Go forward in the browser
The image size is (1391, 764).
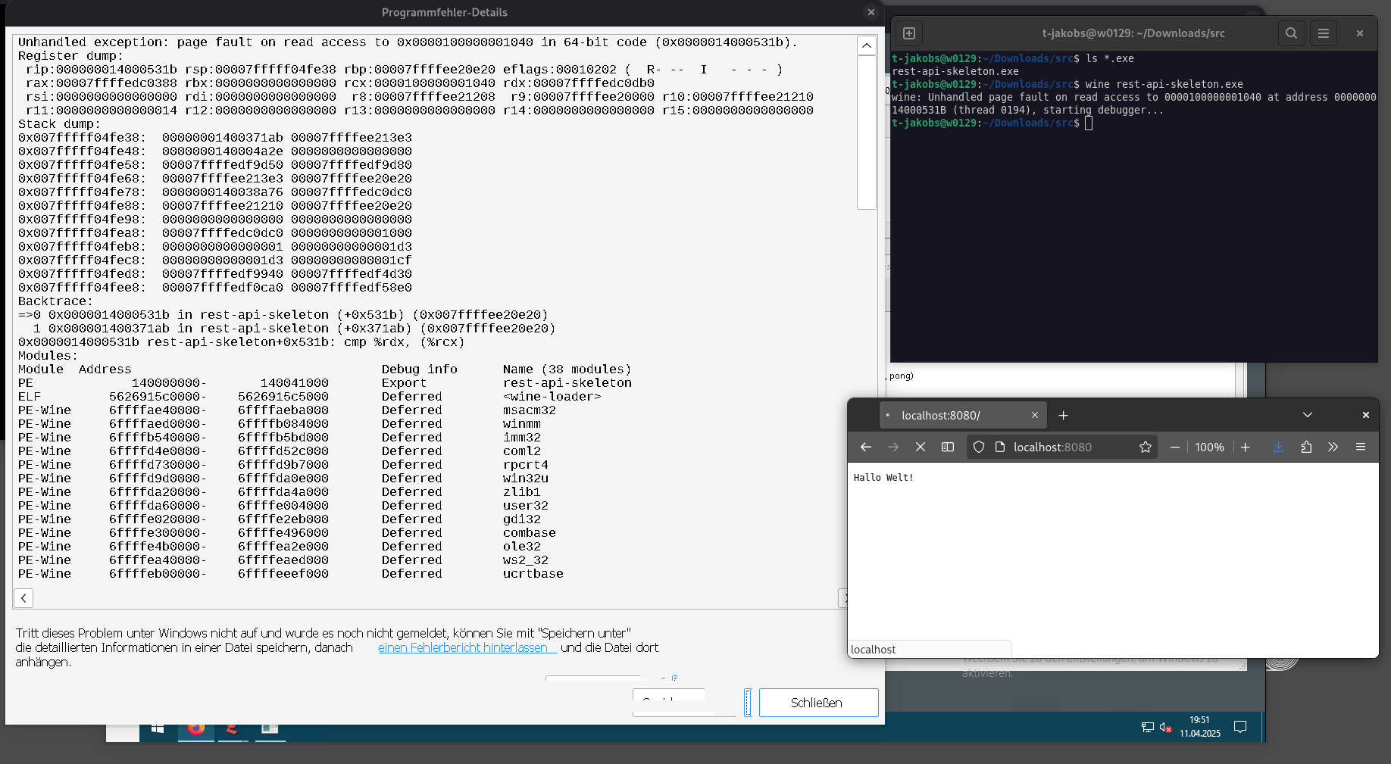pos(893,447)
